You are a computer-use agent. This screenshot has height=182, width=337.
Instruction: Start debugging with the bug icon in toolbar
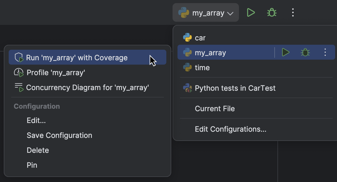(x=271, y=12)
